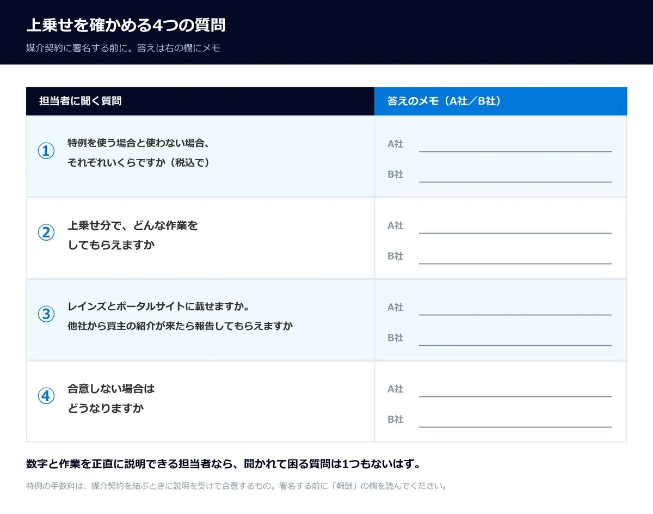
Task: Click the text 合意しない場合は
Action: [111, 389]
